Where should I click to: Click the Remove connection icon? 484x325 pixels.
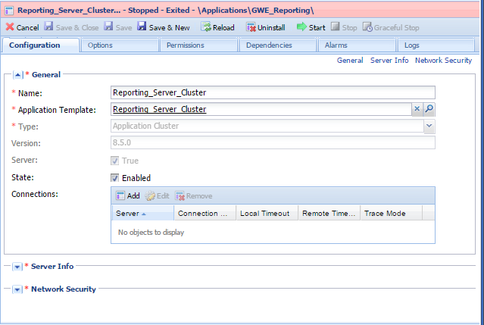[180, 196]
